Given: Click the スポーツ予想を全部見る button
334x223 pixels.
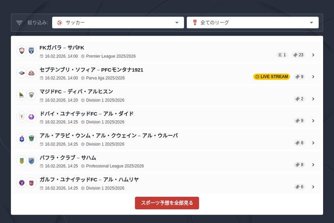Looking at the screenshot, I should 167,203.
